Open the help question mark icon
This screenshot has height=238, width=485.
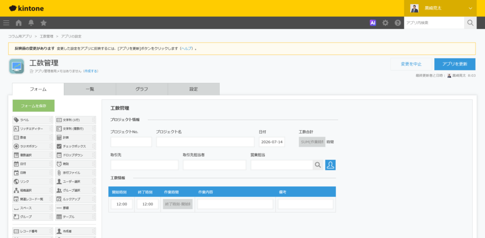(x=398, y=23)
